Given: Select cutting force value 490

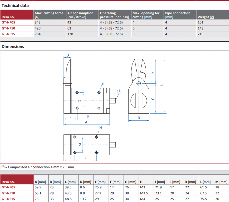Looking at the screenshot, I should point(38,28).
